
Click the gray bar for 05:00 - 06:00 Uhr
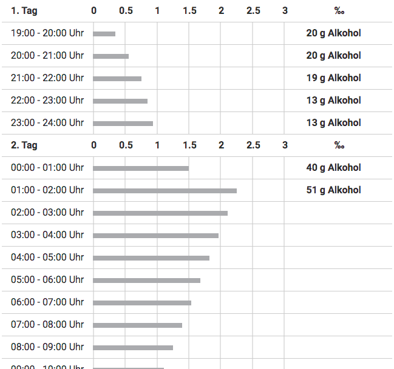(x=146, y=281)
